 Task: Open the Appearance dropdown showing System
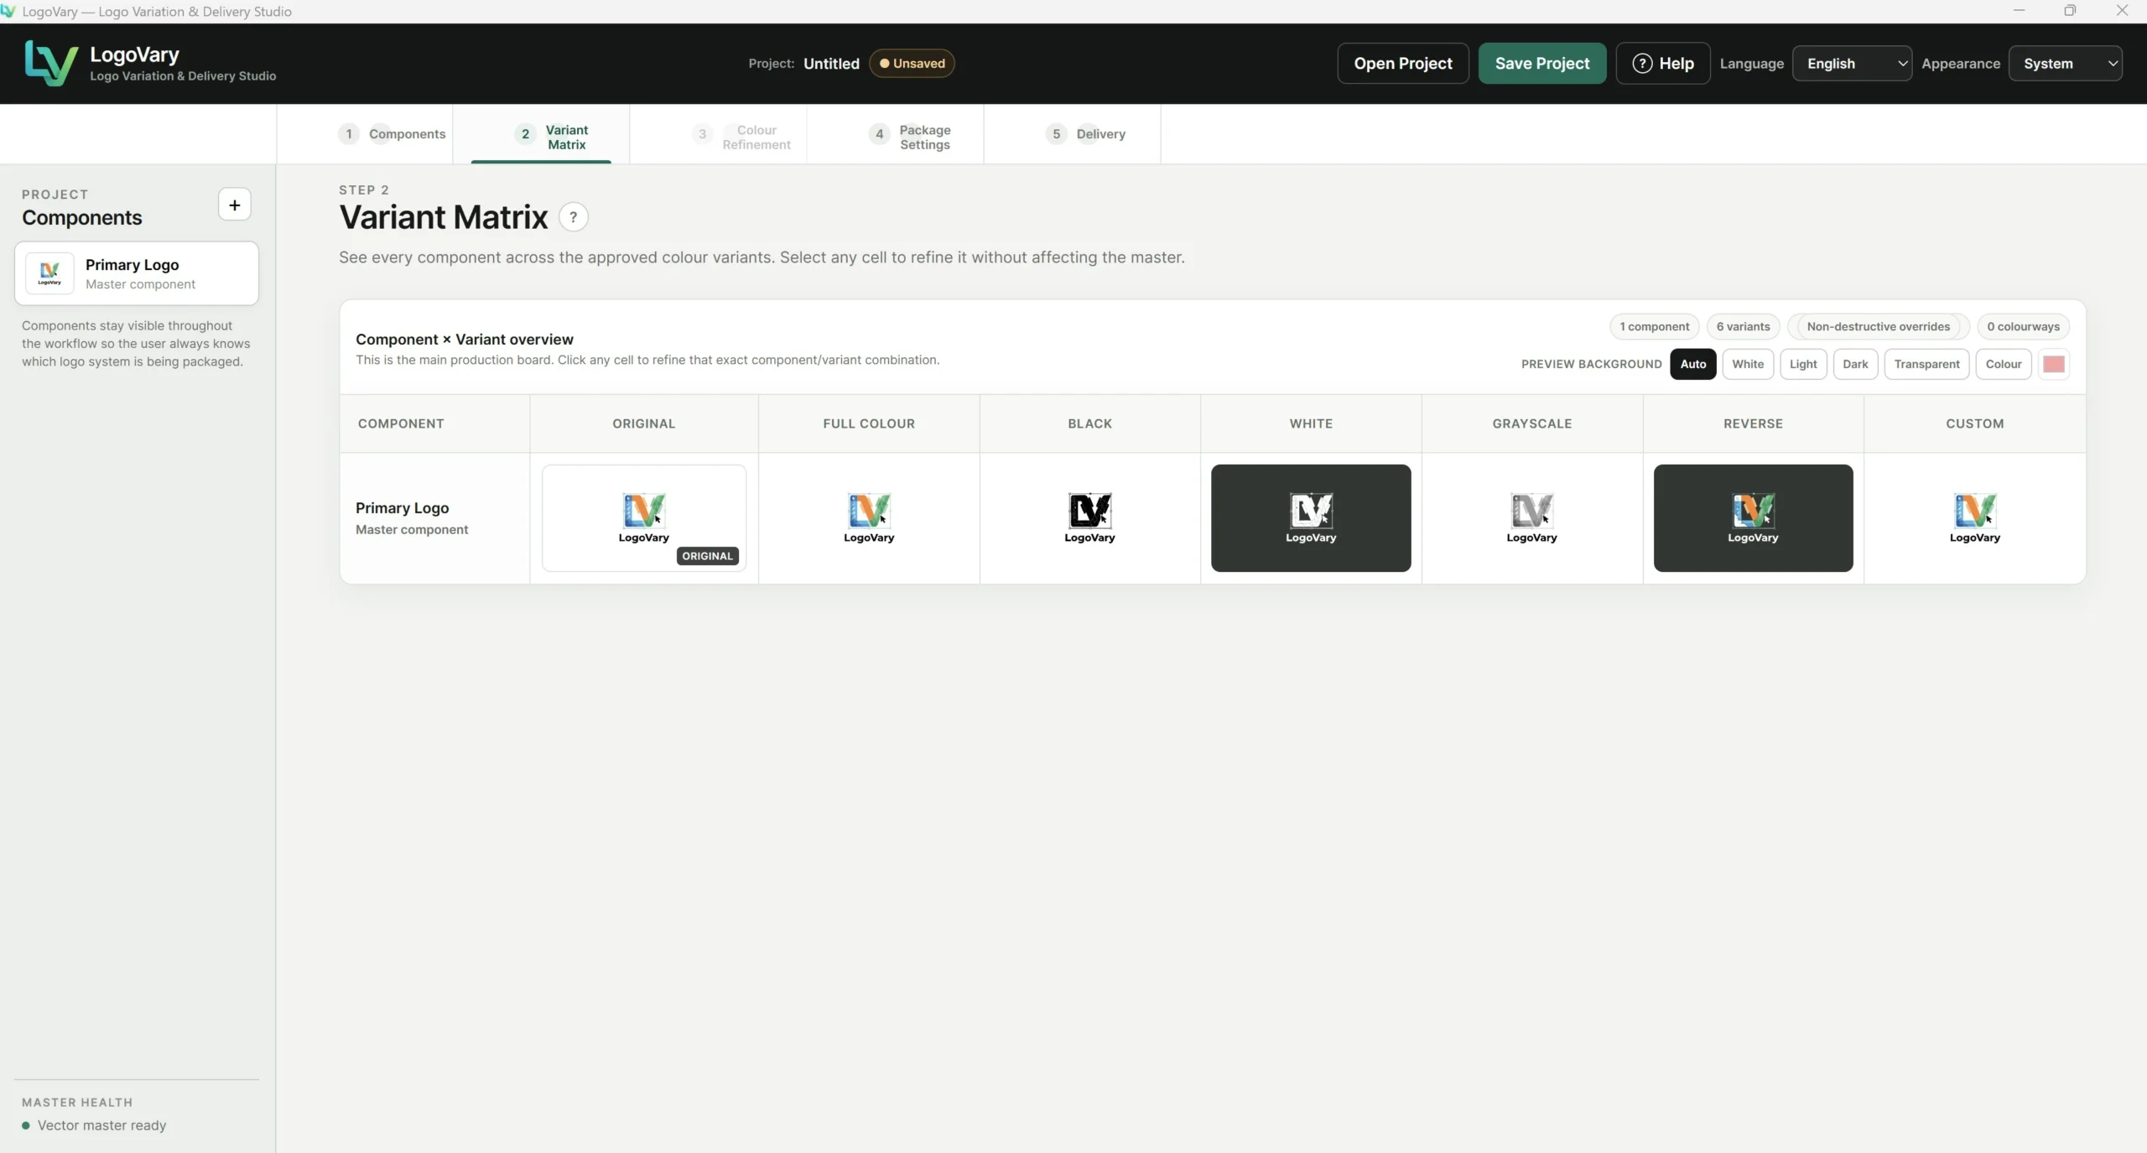pos(2065,64)
